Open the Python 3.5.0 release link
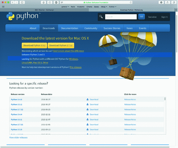 click(17, 129)
